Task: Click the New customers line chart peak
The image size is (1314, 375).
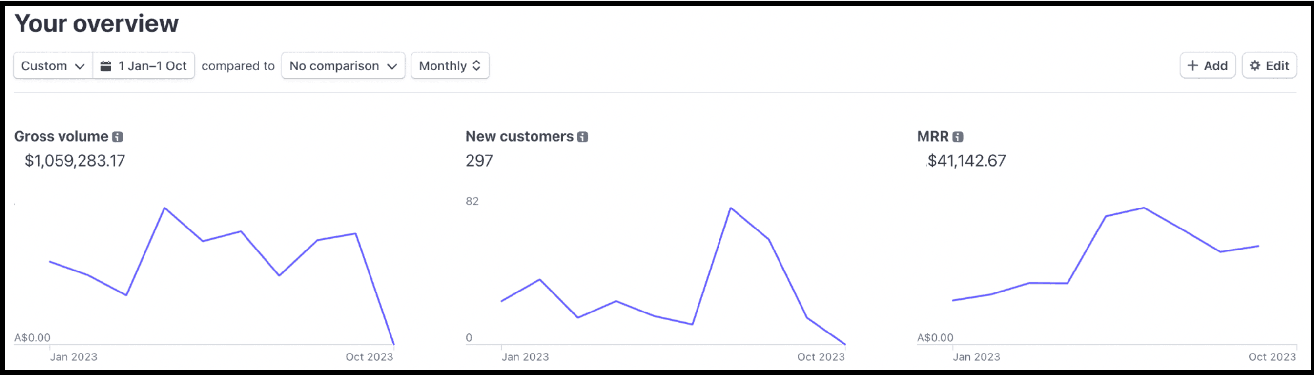Action: tap(730, 208)
